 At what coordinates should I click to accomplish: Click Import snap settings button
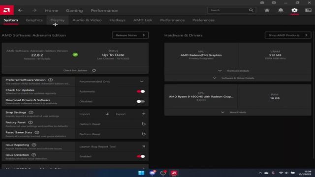pyautogui.click(x=94, y=114)
